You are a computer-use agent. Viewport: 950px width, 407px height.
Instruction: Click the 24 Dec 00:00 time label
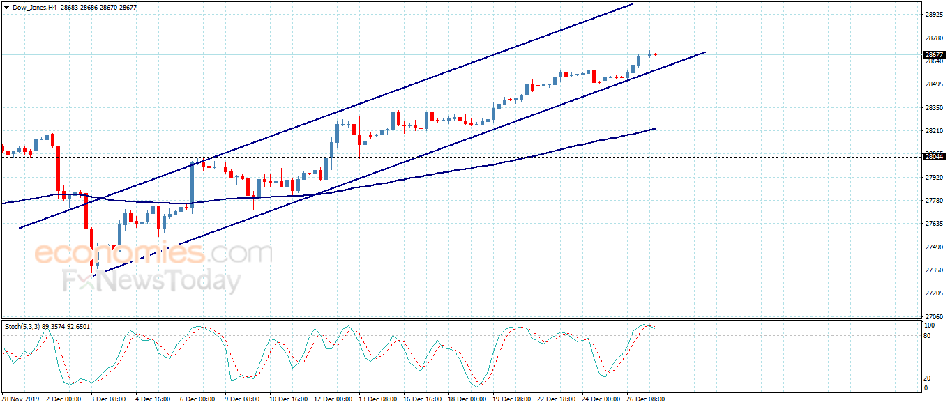601,399
